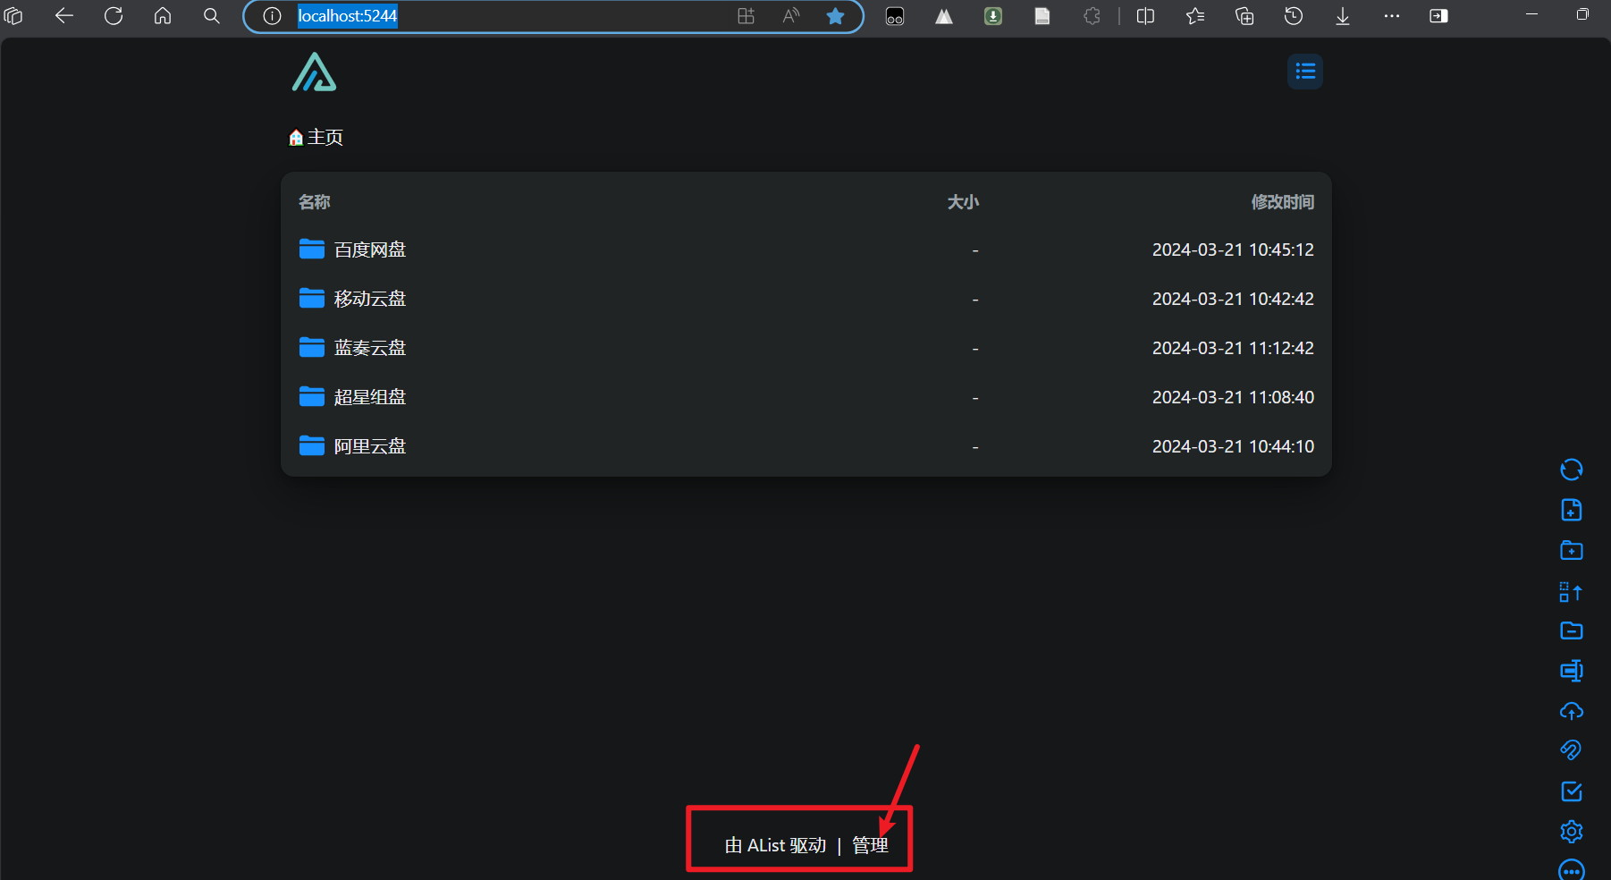Click the remove empty folder icon
The width and height of the screenshot is (1611, 880).
coord(1572,631)
